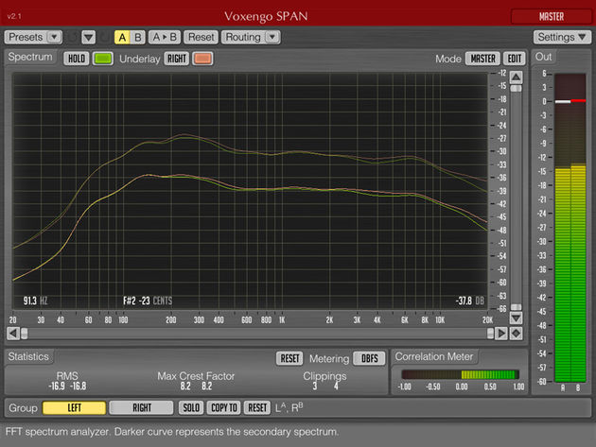Click the FFT spectrum analyzer hint text
Screen dimensions: 596x447
172,432
